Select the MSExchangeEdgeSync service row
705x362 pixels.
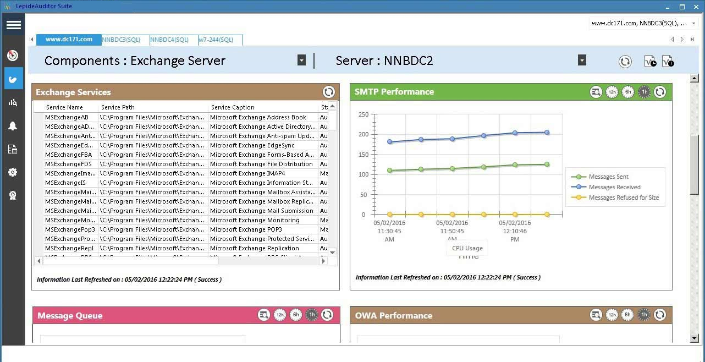[x=180, y=145]
